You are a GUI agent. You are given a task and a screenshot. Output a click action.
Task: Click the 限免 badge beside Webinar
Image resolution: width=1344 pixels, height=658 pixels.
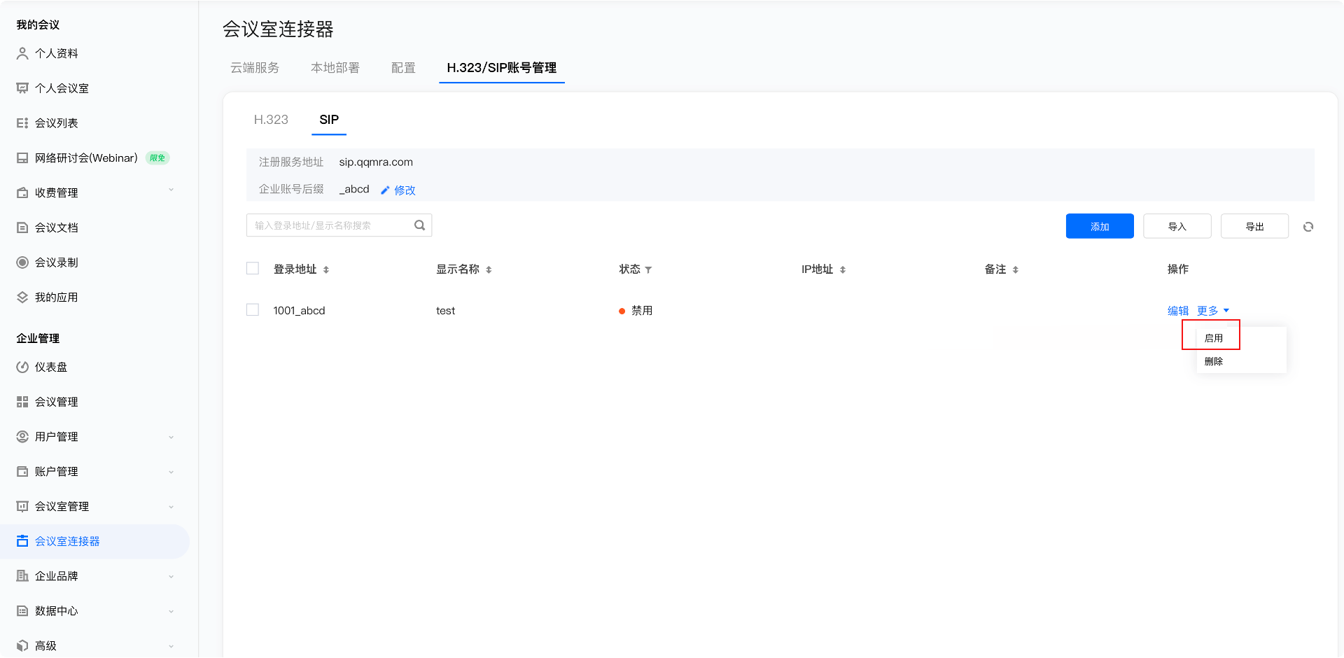(157, 158)
